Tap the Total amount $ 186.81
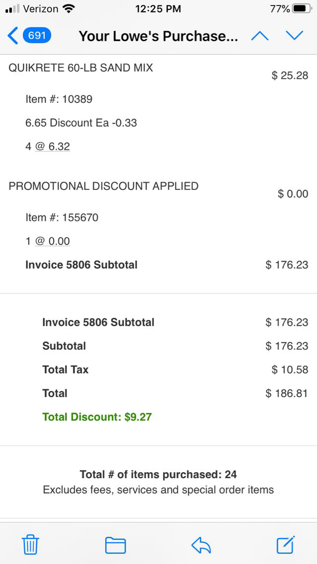 pos(287,394)
